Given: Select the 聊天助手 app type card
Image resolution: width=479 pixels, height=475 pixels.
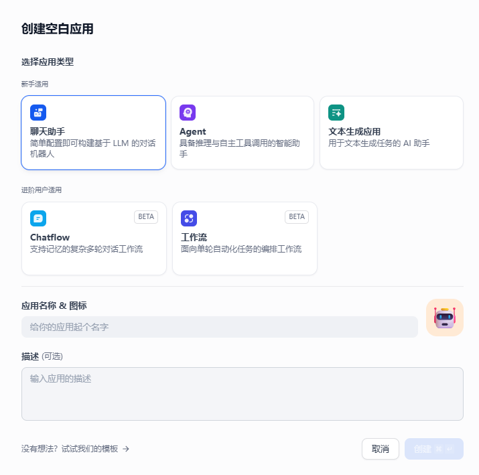Looking at the screenshot, I should (x=94, y=133).
